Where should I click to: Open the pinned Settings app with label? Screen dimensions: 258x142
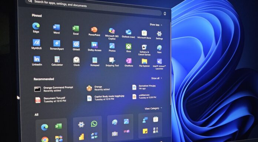pyautogui.click(x=159, y=35)
